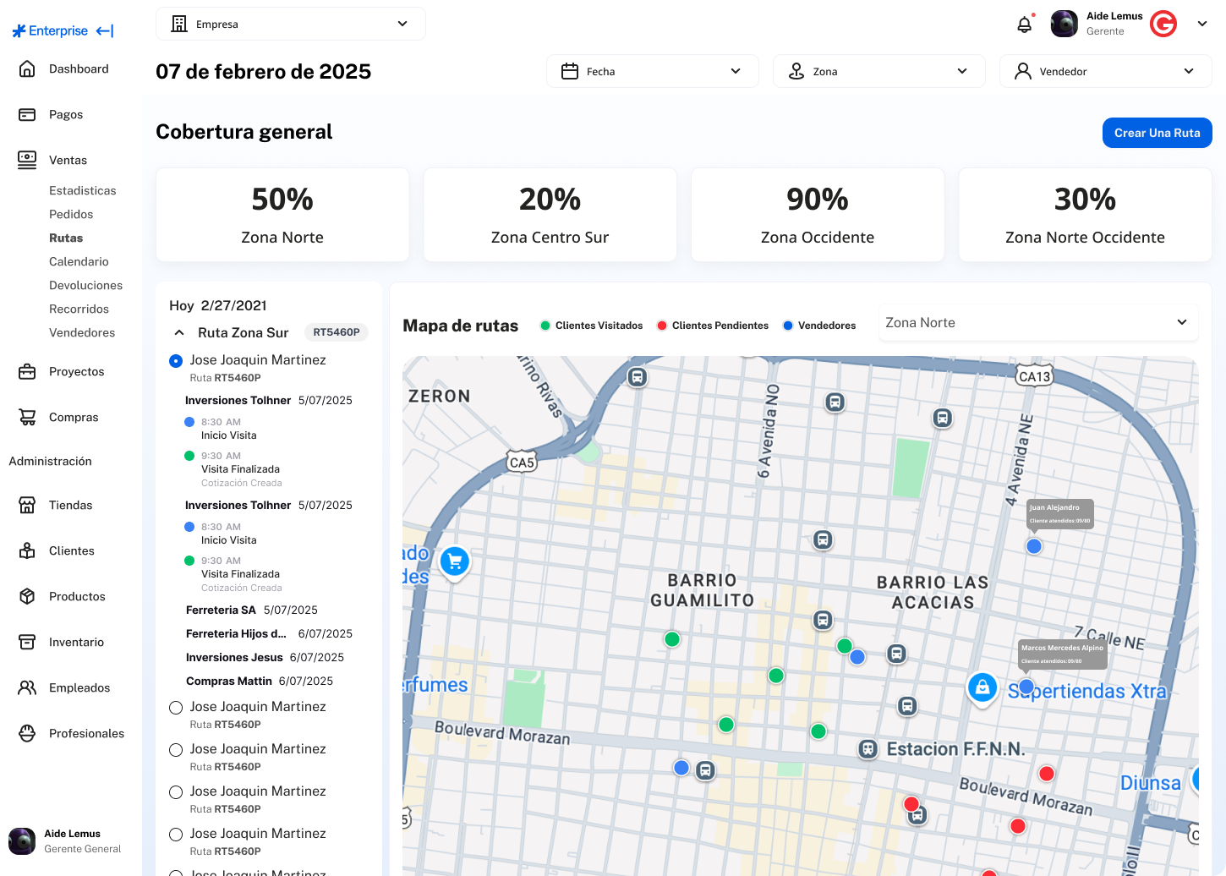The image size is (1226, 876).
Task: Open Pedidos in the Ventas submenu
Action: pyautogui.click(x=71, y=215)
